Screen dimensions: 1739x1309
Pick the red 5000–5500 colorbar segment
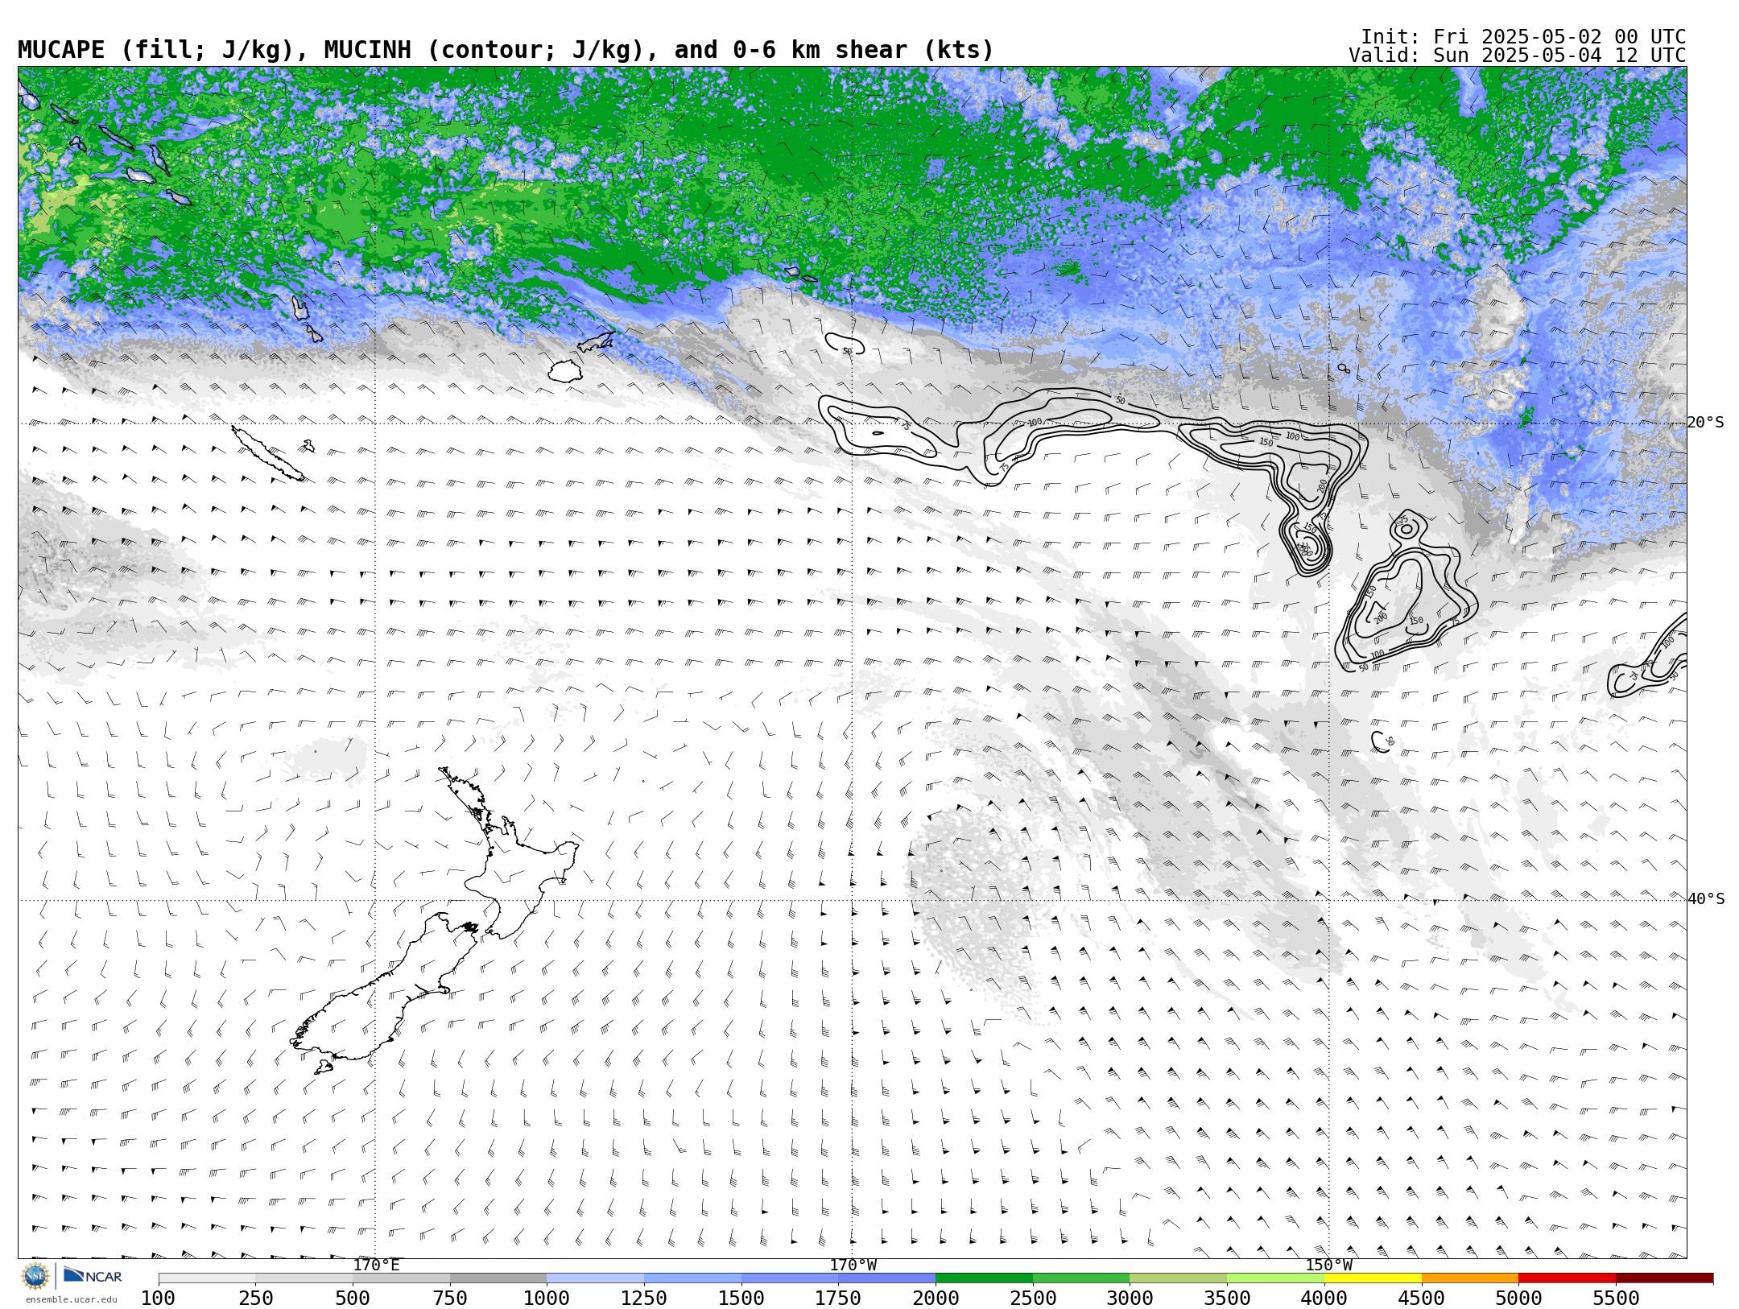tap(1567, 1278)
